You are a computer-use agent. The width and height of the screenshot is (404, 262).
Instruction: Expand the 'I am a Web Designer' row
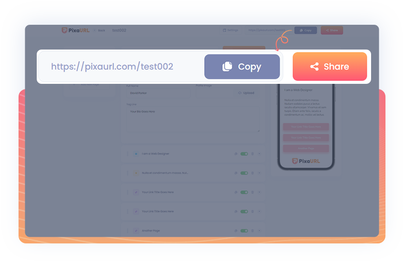(259, 154)
